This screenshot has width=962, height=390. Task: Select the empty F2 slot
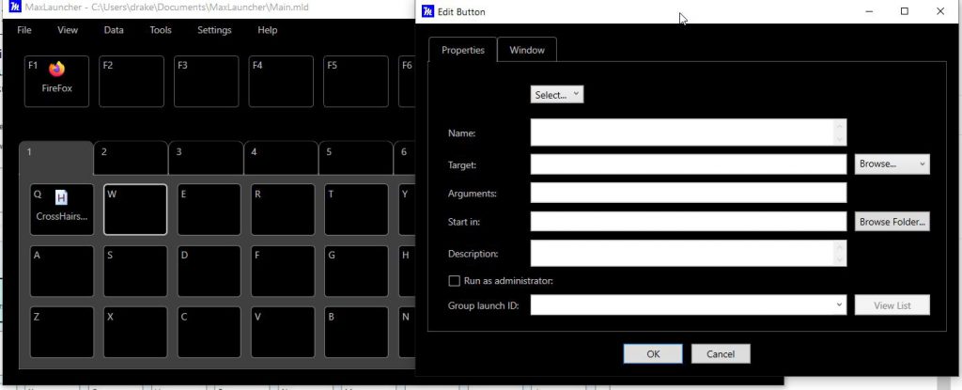132,81
